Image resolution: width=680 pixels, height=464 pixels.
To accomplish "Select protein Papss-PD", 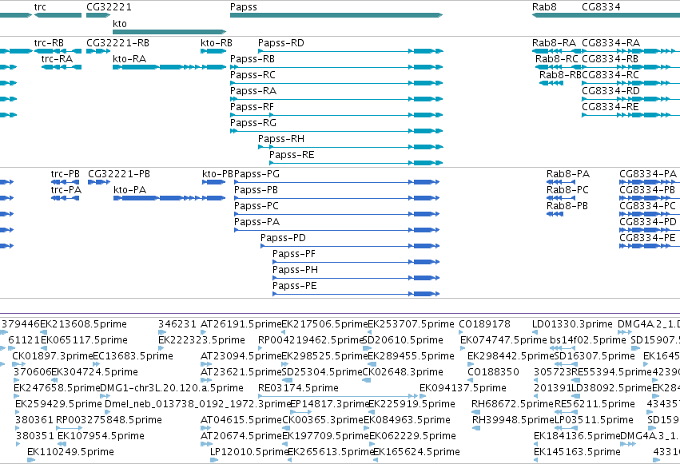I will 350,246.
